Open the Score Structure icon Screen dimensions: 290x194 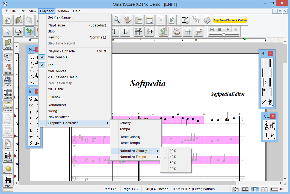8,107
